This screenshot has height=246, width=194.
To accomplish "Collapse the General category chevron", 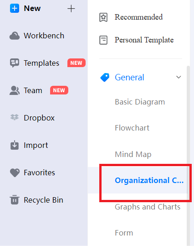I will point(179,77).
